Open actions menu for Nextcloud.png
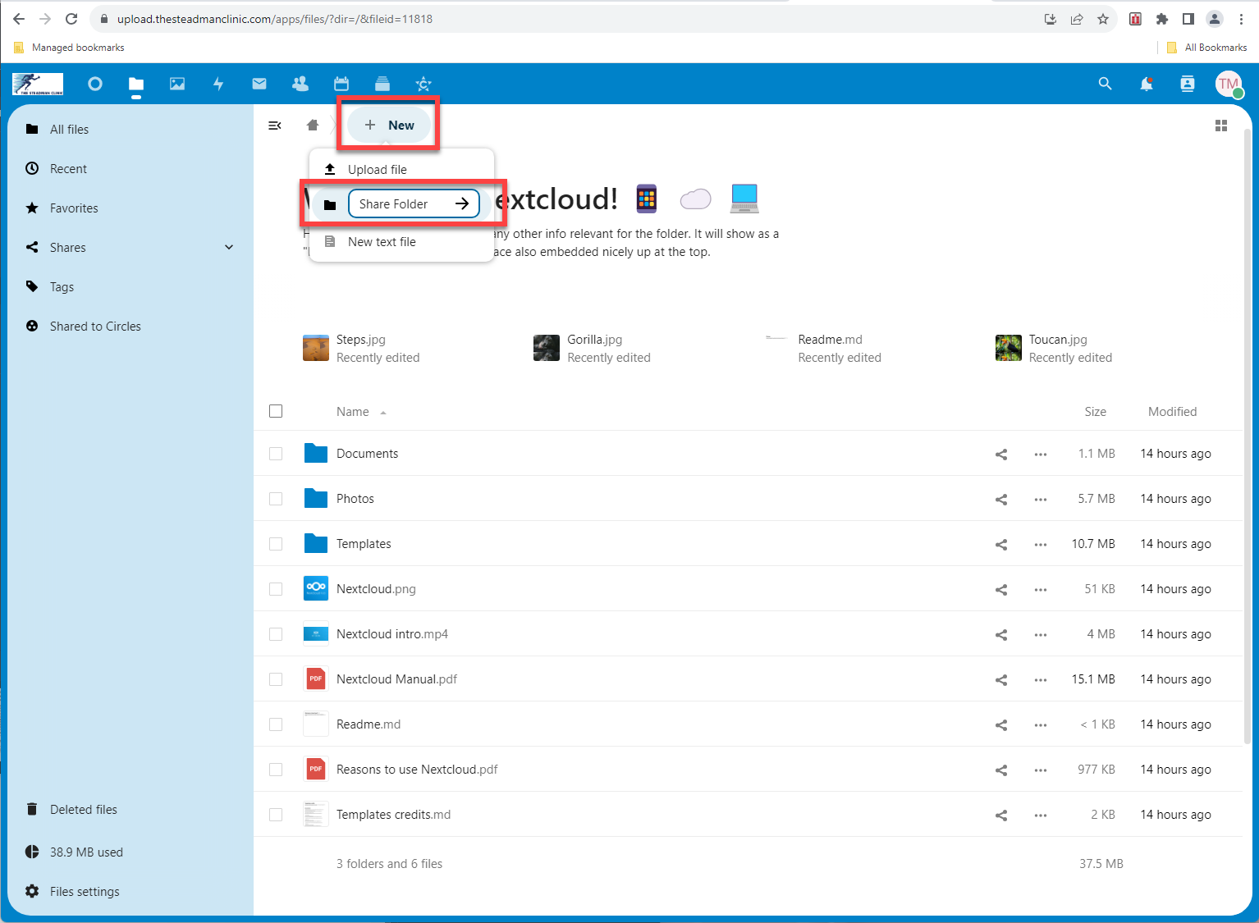The height and width of the screenshot is (923, 1259). tap(1041, 589)
